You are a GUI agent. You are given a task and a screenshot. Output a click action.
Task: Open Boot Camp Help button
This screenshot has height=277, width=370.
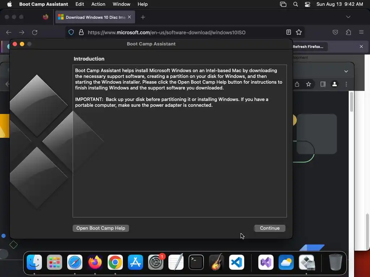tap(101, 228)
